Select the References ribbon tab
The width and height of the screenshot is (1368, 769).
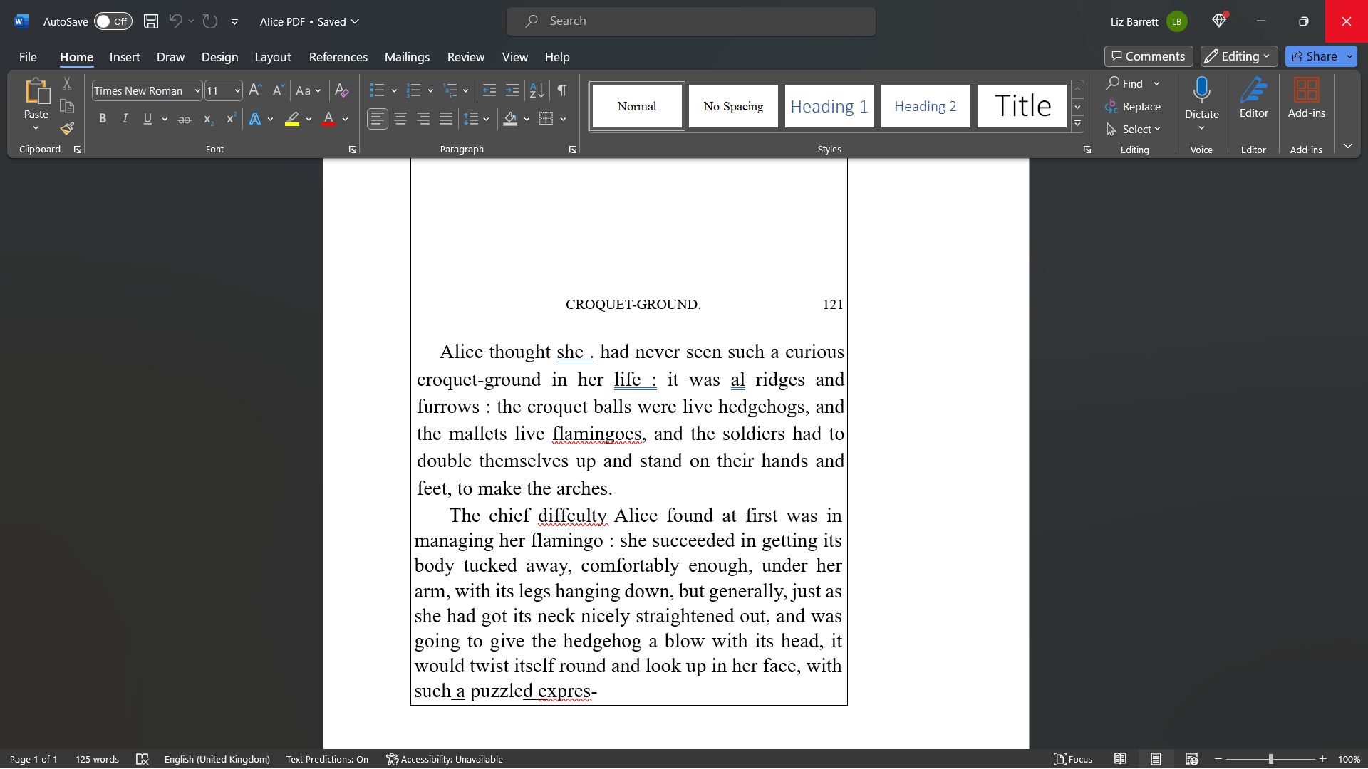pyautogui.click(x=338, y=57)
